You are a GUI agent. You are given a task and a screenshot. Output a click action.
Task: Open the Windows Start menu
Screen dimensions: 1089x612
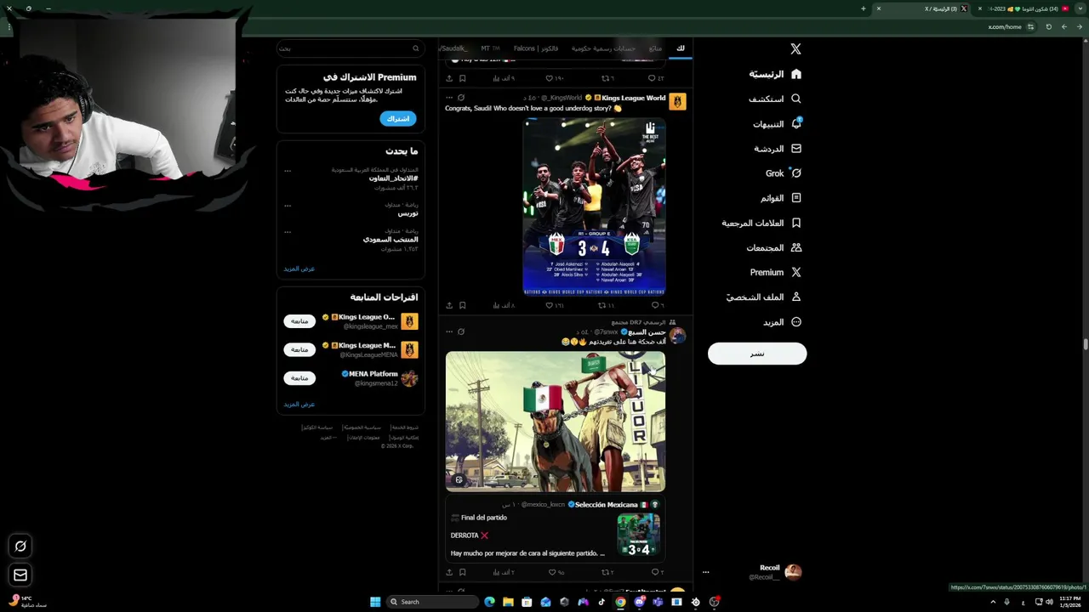point(375,602)
